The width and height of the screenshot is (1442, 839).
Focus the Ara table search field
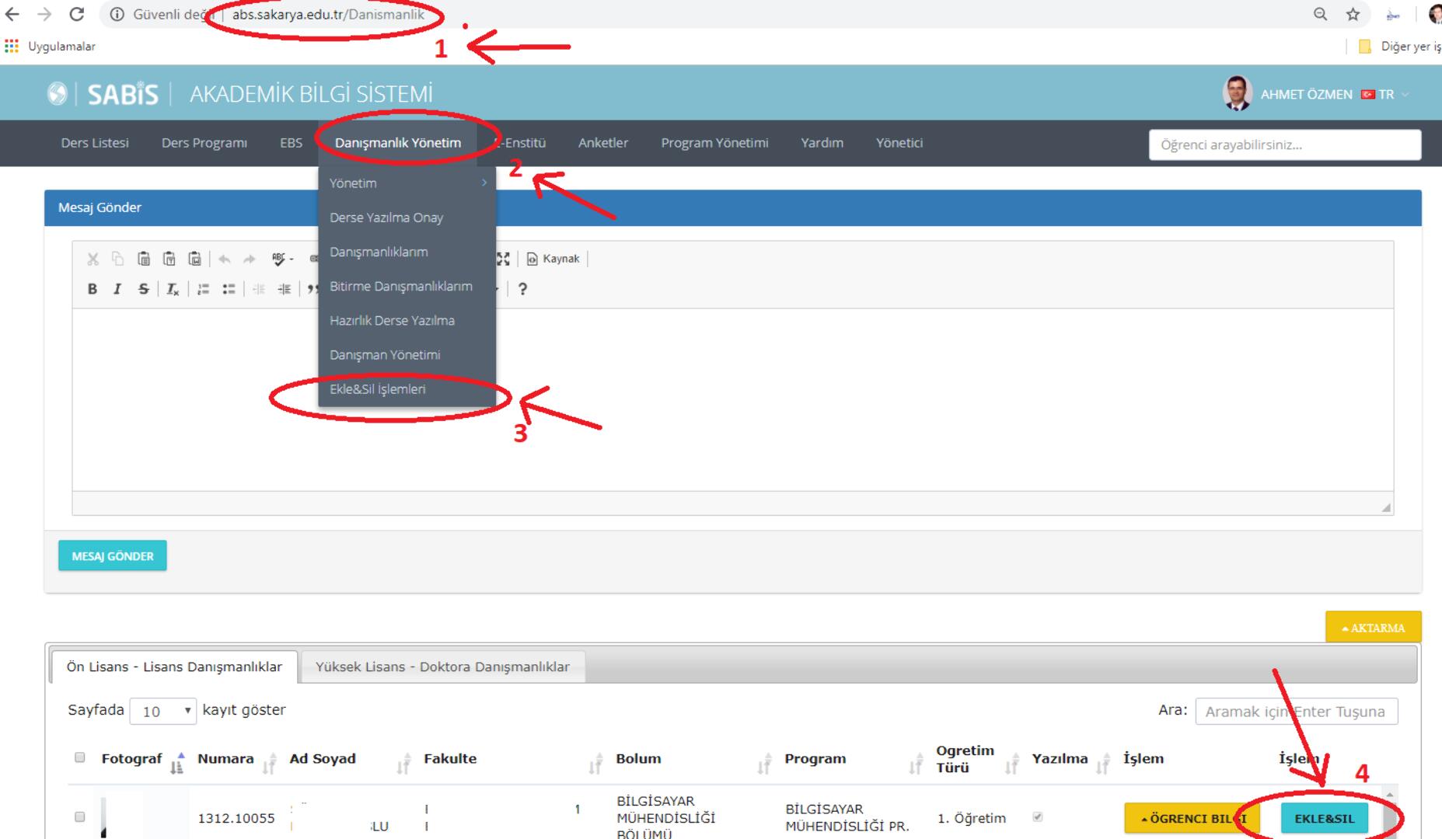(1296, 712)
